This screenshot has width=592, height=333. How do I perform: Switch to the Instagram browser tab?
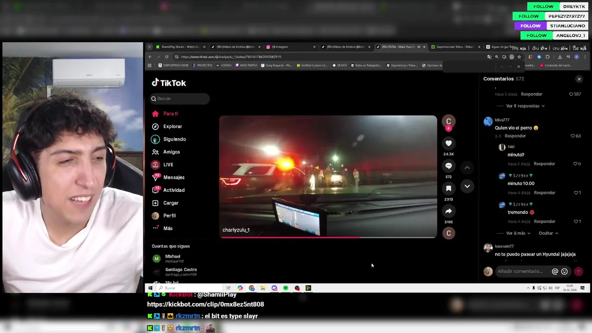tap(290, 47)
